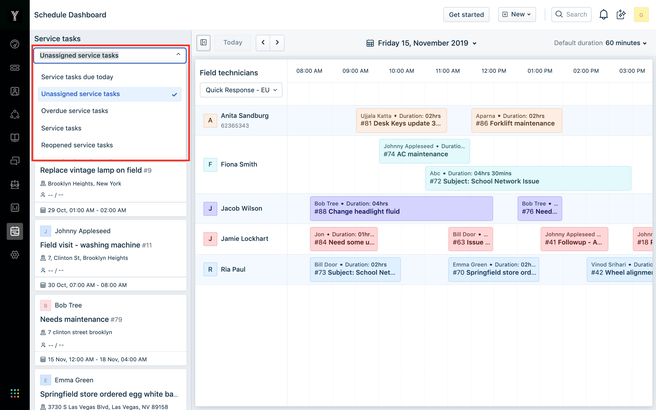Viewport: 656px width, 410px height.
Task: Open the app switcher grid icon
Action: (x=15, y=393)
